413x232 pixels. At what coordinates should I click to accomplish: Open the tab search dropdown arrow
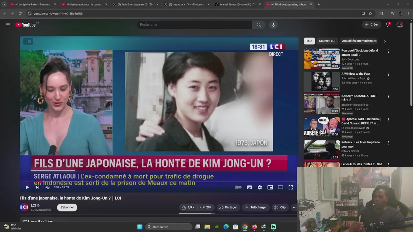click(4, 5)
